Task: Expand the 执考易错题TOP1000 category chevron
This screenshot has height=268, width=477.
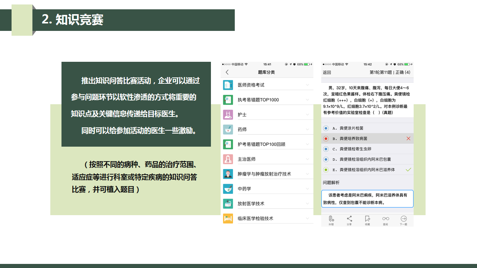Action: click(x=307, y=100)
